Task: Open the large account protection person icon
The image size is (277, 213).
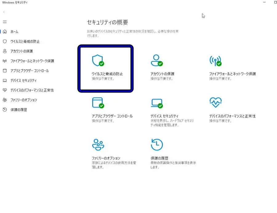Action: (x=157, y=60)
